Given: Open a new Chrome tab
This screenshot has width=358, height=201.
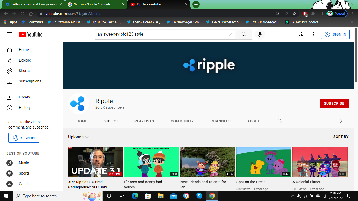Looking at the screenshot, I should tap(196, 4).
